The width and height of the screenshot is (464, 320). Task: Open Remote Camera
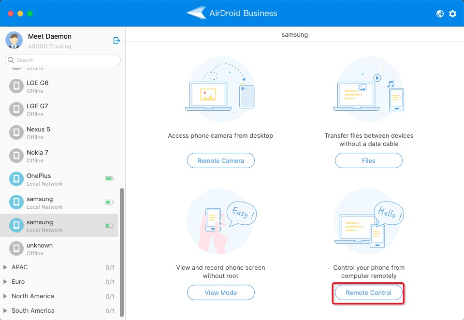tap(221, 160)
